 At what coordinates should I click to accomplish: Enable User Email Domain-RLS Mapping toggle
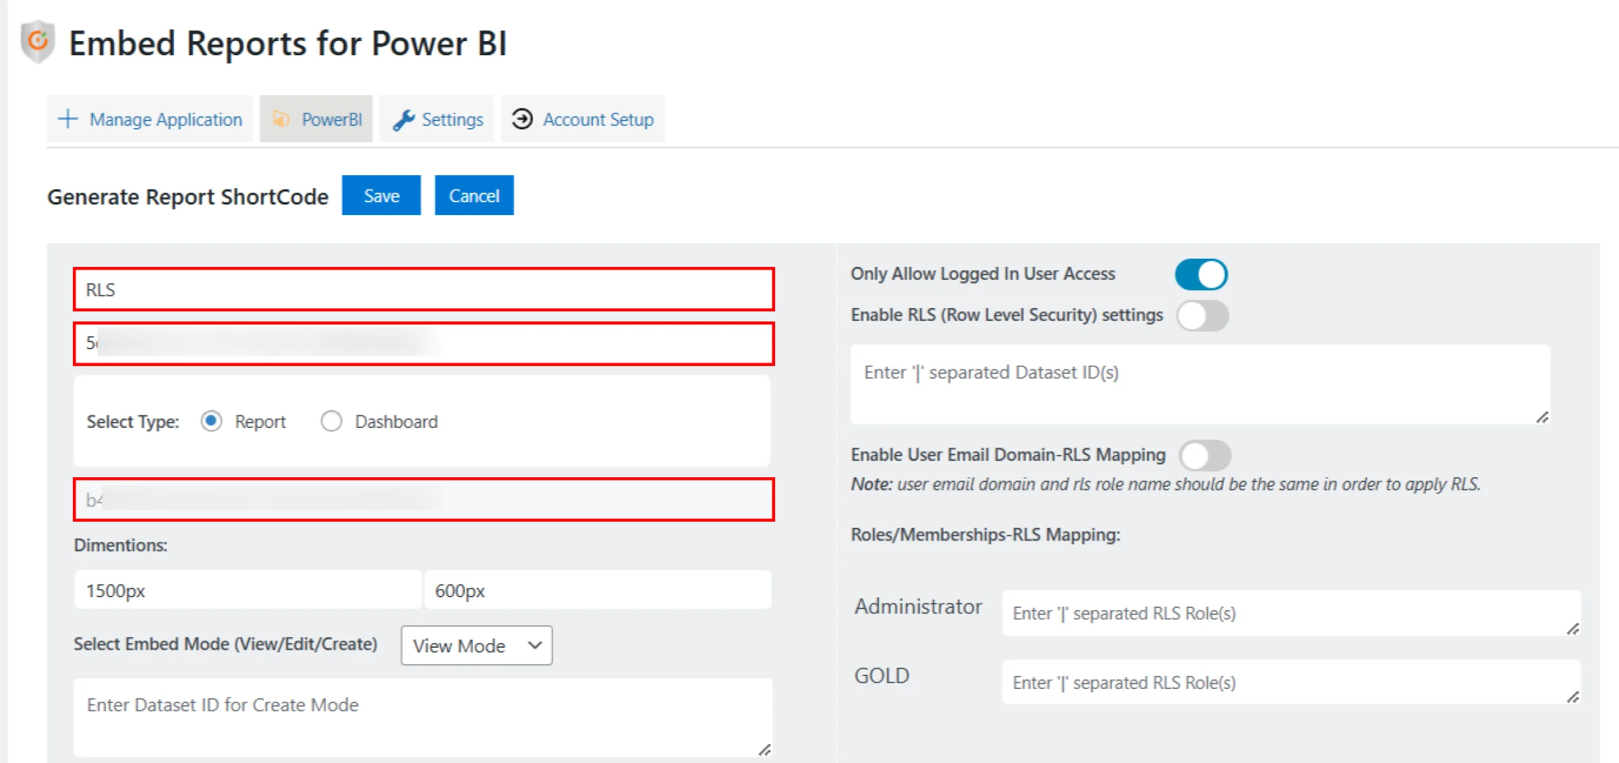pyautogui.click(x=1205, y=456)
